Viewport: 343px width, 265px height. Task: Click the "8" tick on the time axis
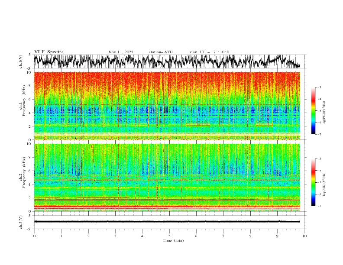(x=250, y=236)
